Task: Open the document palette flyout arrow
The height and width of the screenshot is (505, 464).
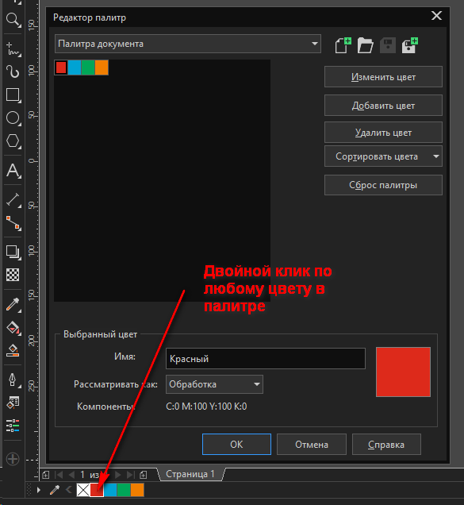Action: tap(39, 490)
